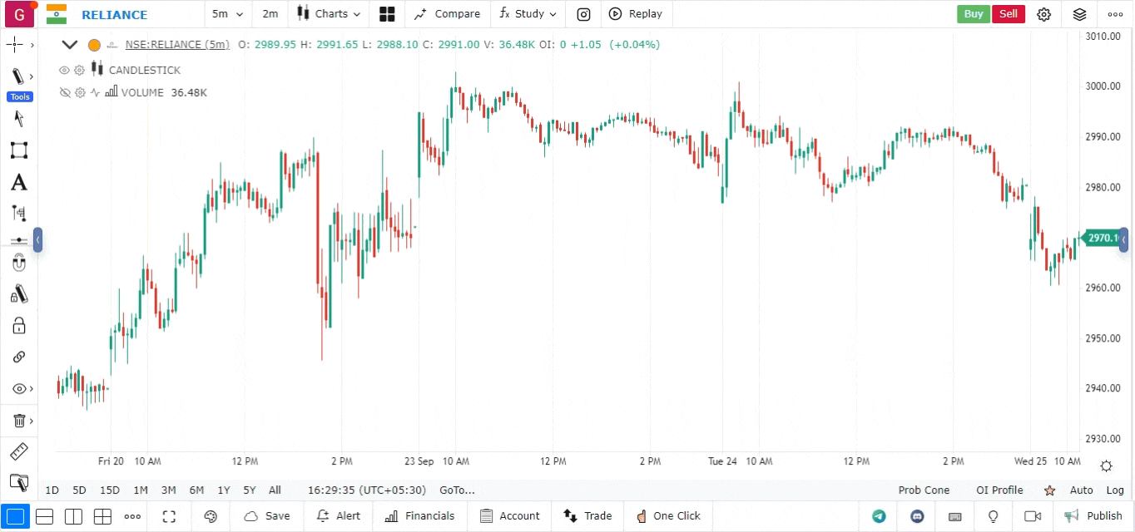This screenshot has height=532, width=1135.
Task: Show the hidden VOLUME indicator
Action: [x=64, y=92]
